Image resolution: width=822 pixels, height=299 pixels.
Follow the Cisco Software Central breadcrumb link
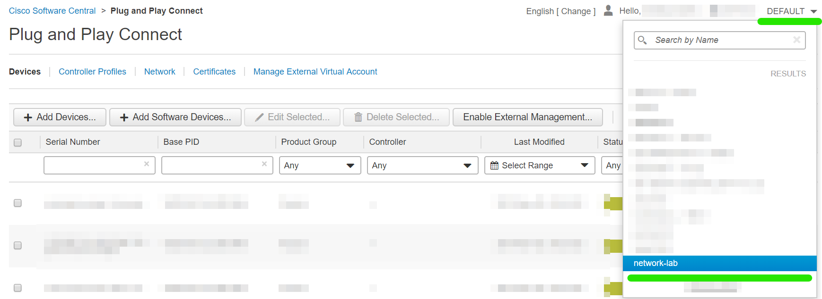coord(52,11)
